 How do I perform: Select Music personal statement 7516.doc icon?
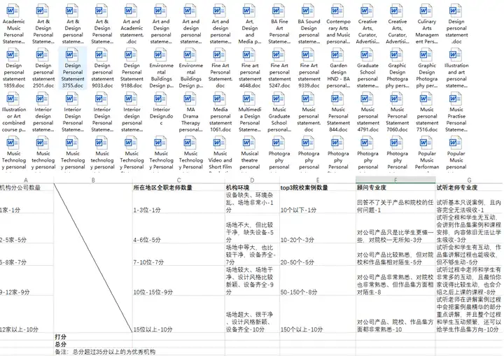click(x=426, y=113)
